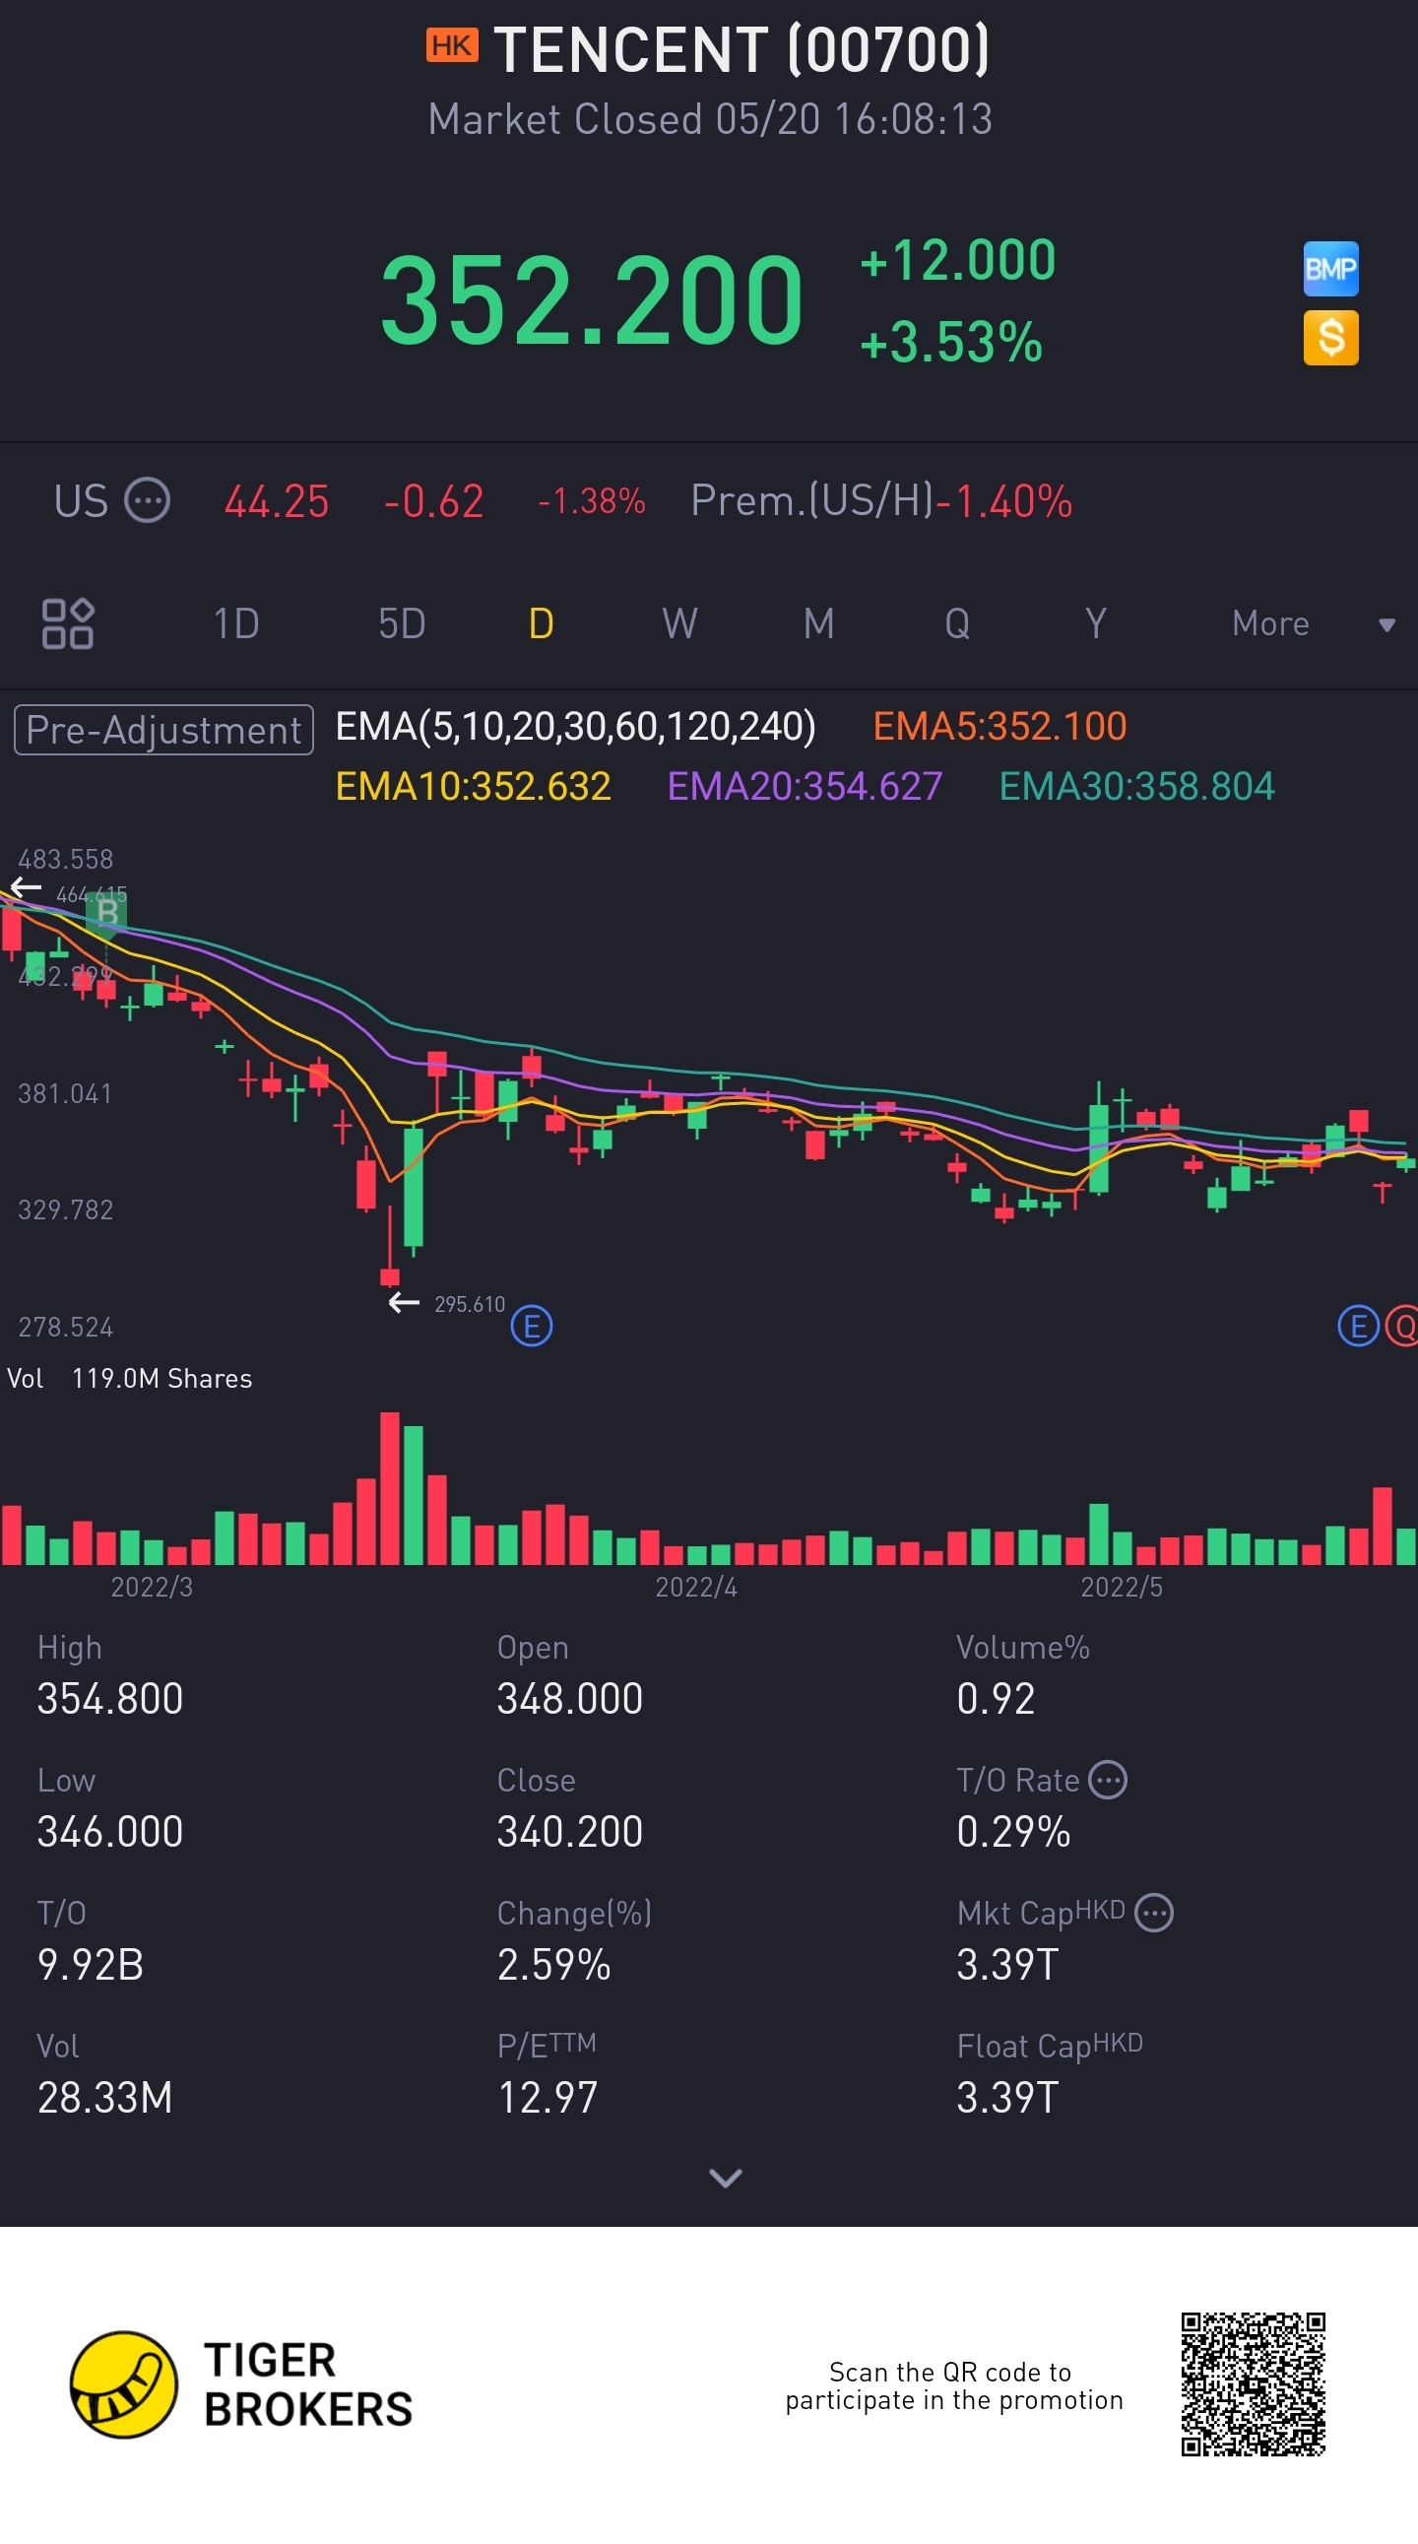Expand details with the bottom chevron
The height and width of the screenshot is (2544, 1418).
726,2178
